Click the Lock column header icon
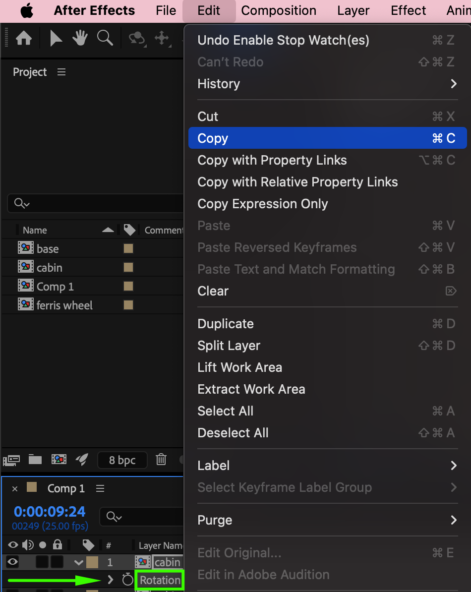Screen dimensions: 471x592 58,544
